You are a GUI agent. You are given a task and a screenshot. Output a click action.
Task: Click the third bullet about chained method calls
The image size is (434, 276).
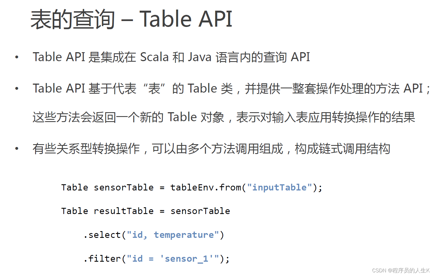pyautogui.click(x=211, y=149)
